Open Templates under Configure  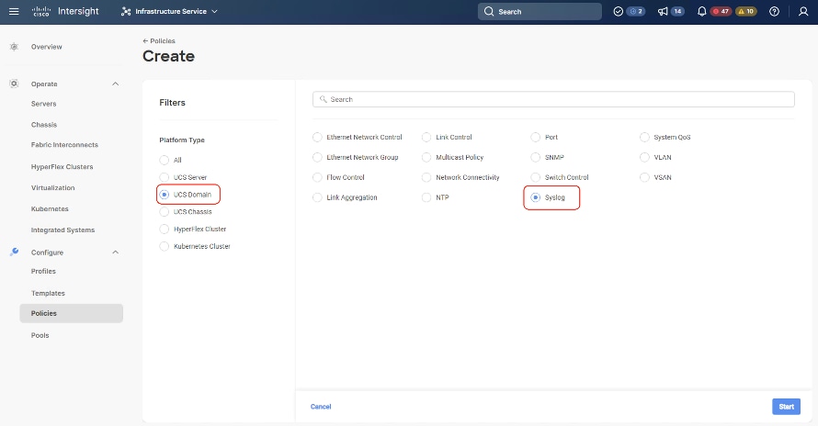pyautogui.click(x=48, y=293)
